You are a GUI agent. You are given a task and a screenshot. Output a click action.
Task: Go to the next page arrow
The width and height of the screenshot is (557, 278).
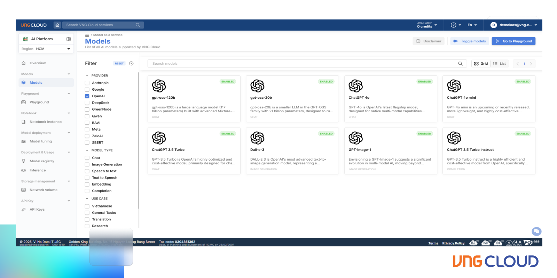click(531, 64)
